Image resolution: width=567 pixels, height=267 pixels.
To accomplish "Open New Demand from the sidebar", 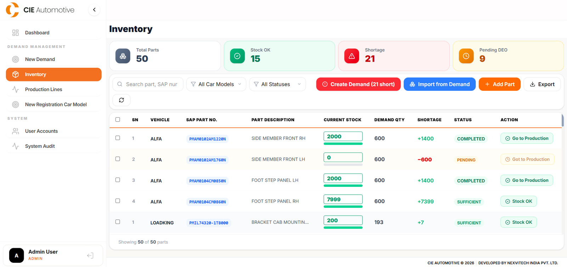I will 54,59.
